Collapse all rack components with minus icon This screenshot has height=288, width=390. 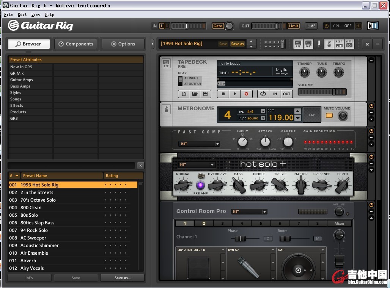(x=377, y=44)
